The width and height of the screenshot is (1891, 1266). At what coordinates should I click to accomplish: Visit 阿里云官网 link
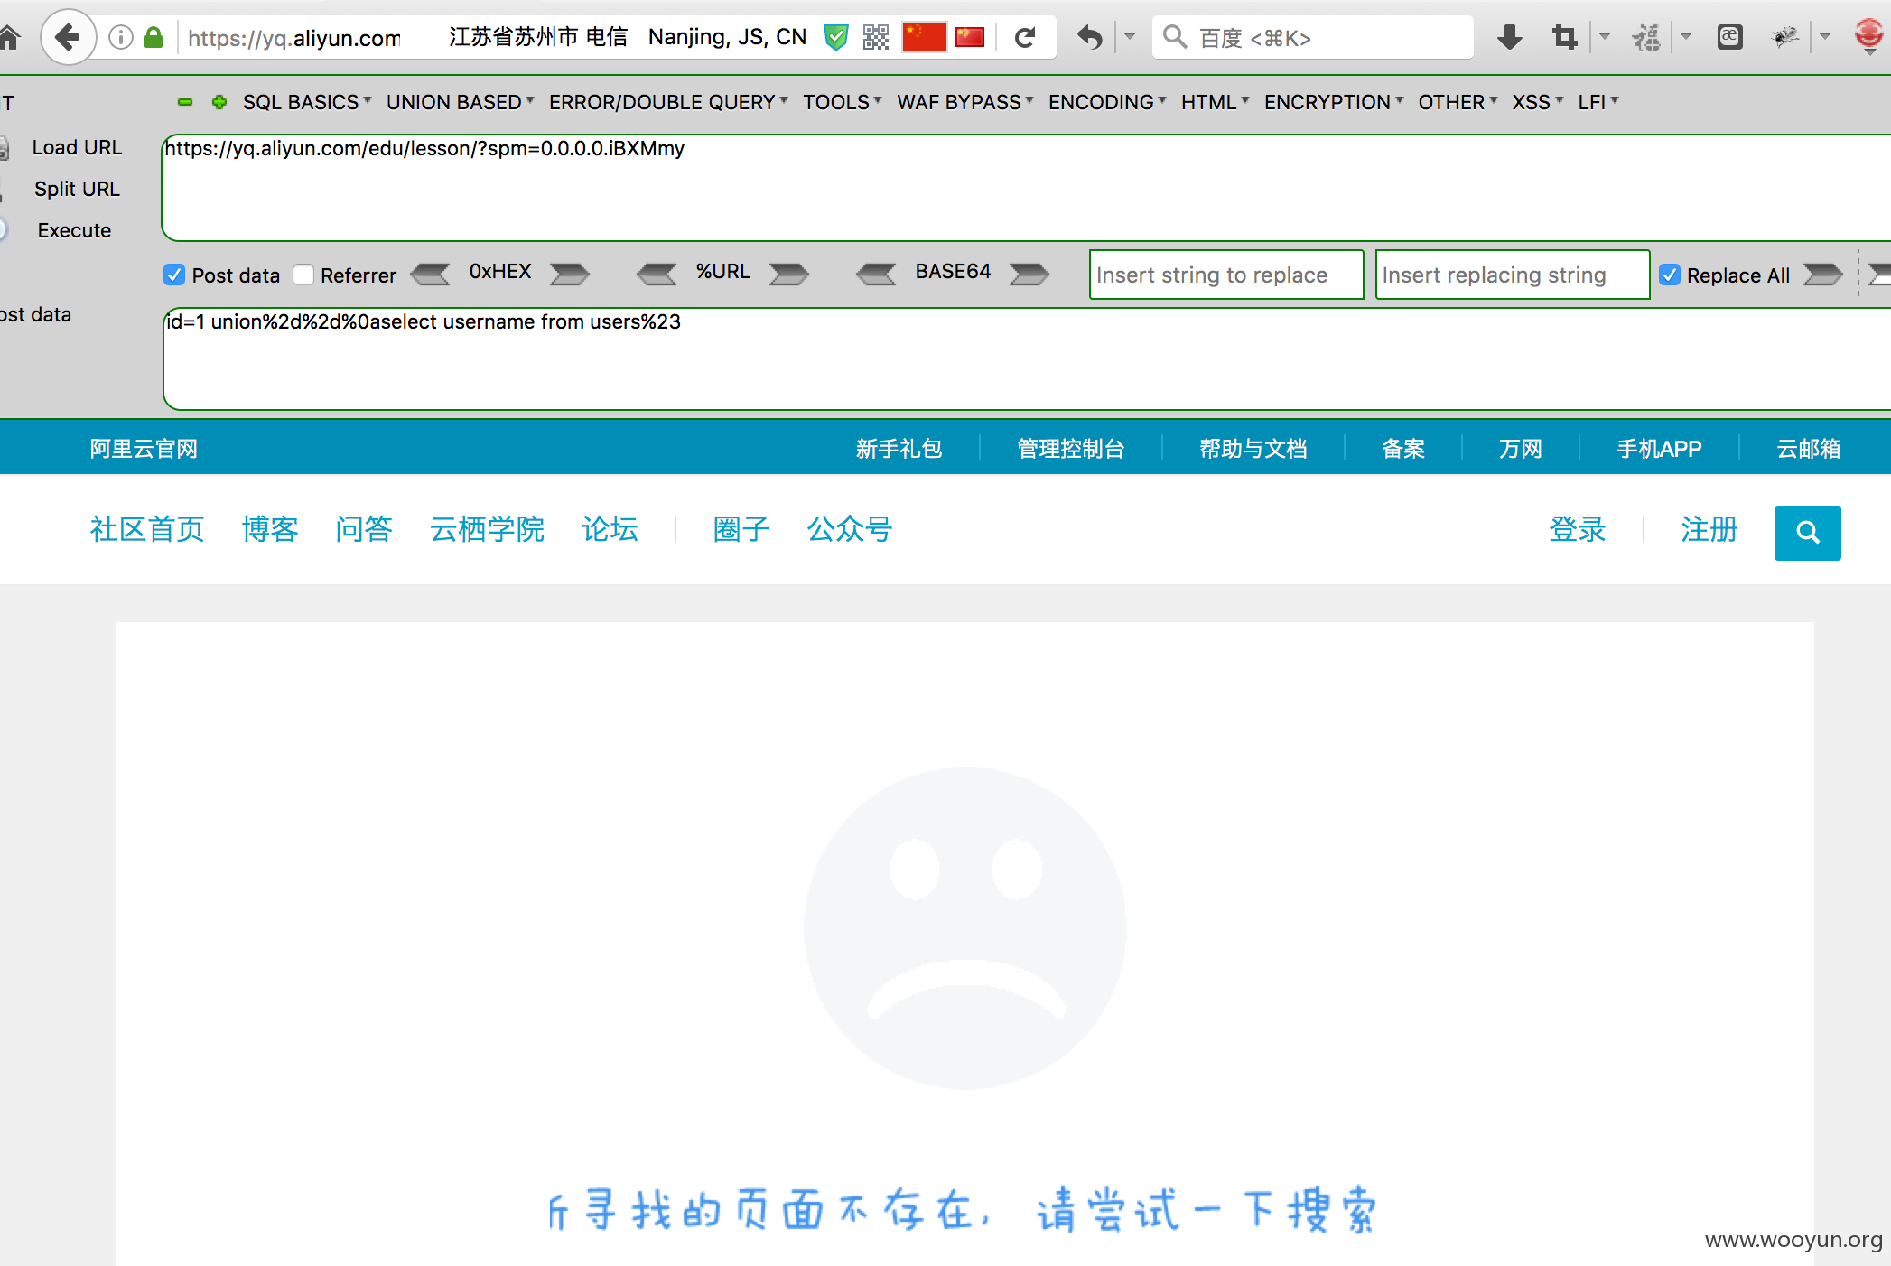[x=144, y=449]
